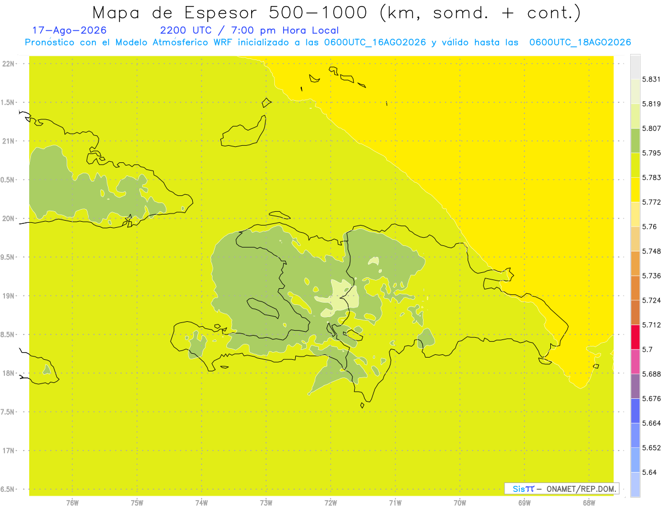The height and width of the screenshot is (510, 661).
Task: Click the legend value 5.652
Action: pyautogui.click(x=651, y=448)
